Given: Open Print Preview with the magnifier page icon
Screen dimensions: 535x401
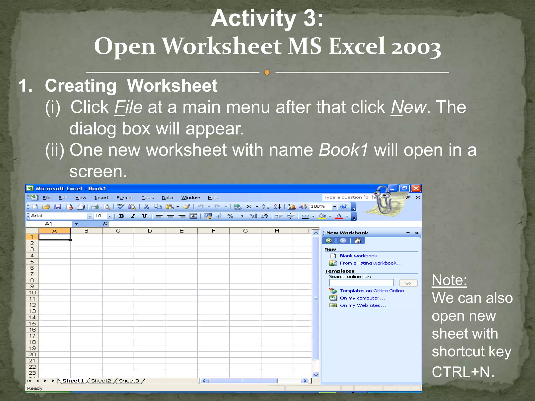Looking at the screenshot, I should [x=106, y=207].
